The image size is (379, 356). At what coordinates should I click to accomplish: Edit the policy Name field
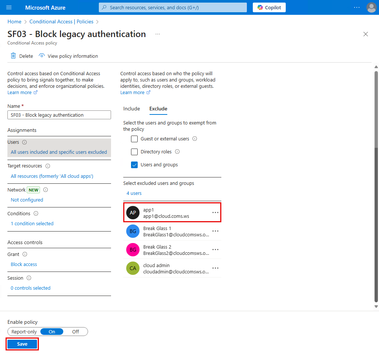coord(59,115)
